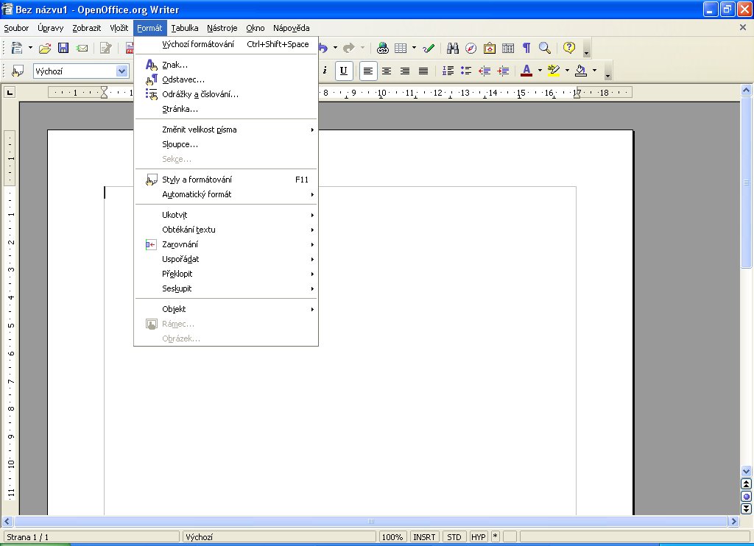Open a file with the folder icon
754x546 pixels.
[x=45, y=48]
